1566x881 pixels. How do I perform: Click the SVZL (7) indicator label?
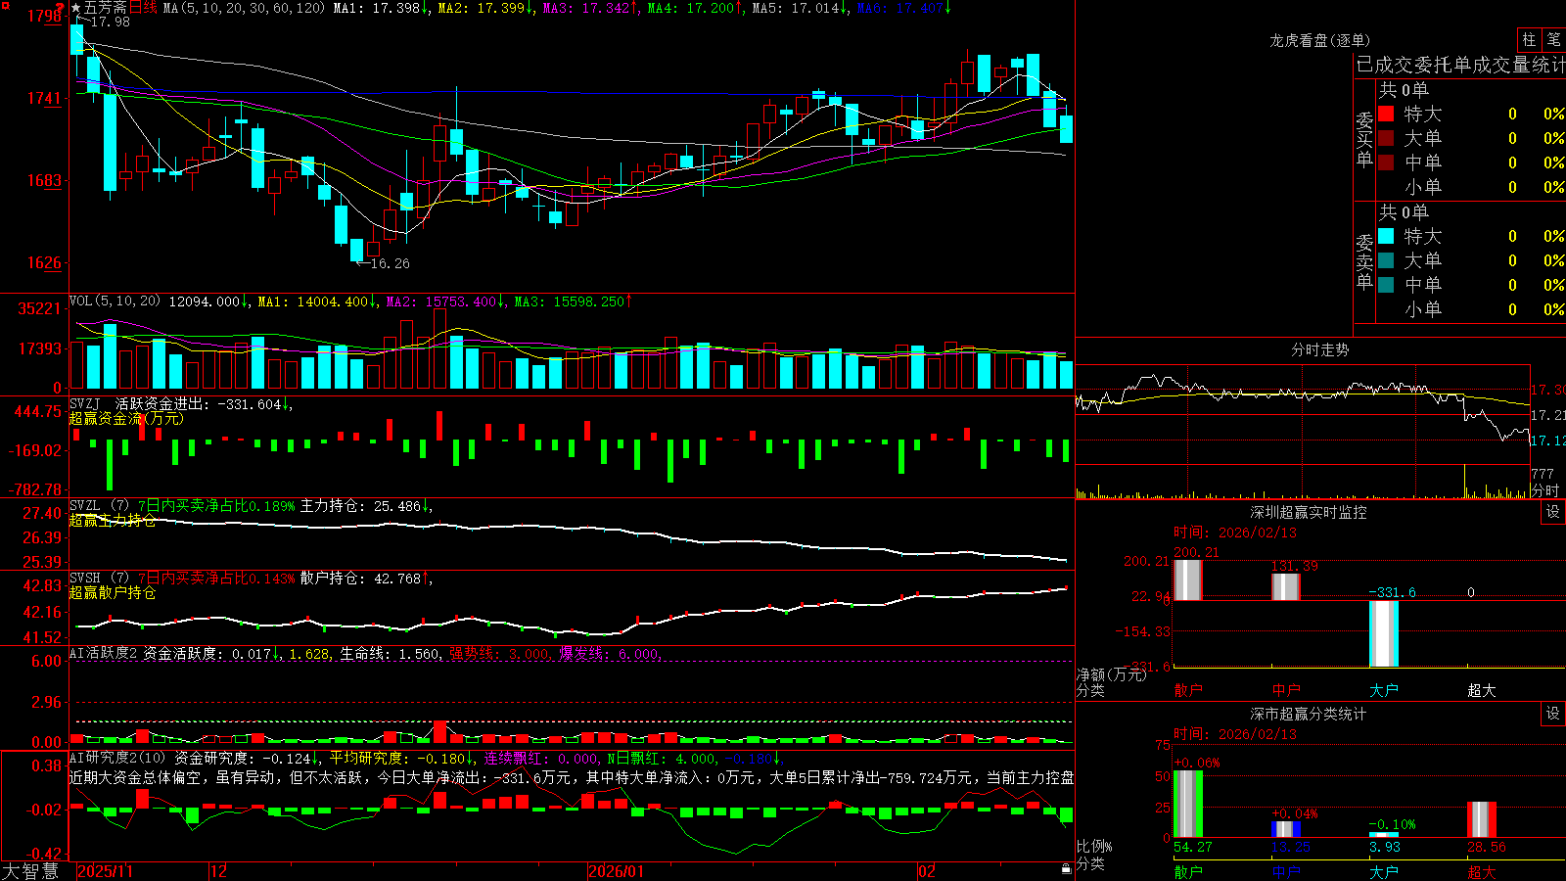(x=99, y=506)
